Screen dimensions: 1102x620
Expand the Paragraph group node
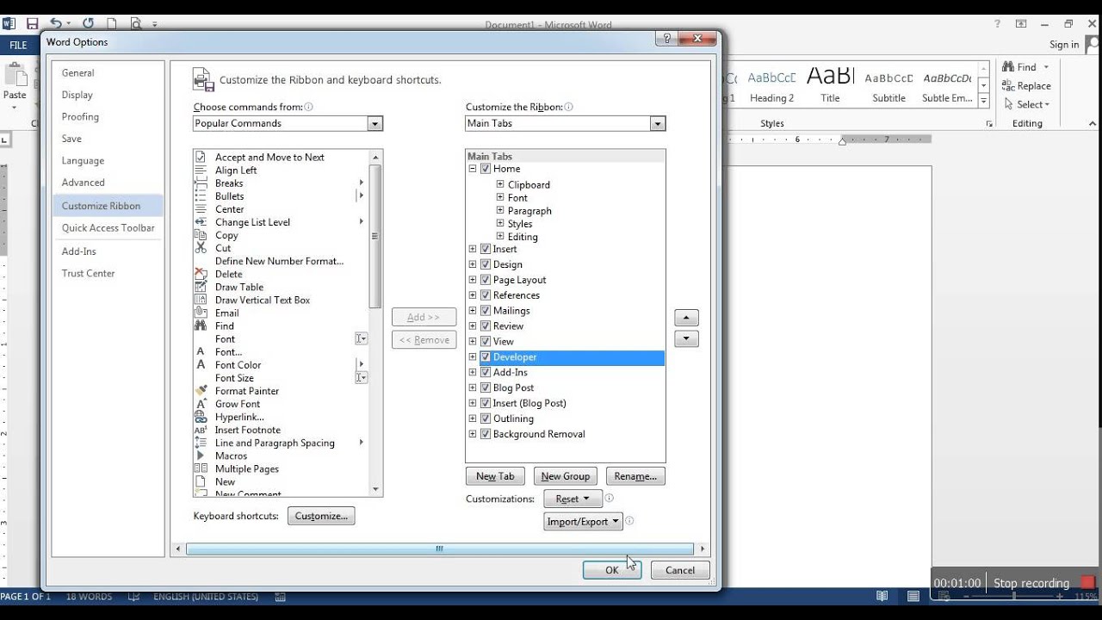(500, 210)
